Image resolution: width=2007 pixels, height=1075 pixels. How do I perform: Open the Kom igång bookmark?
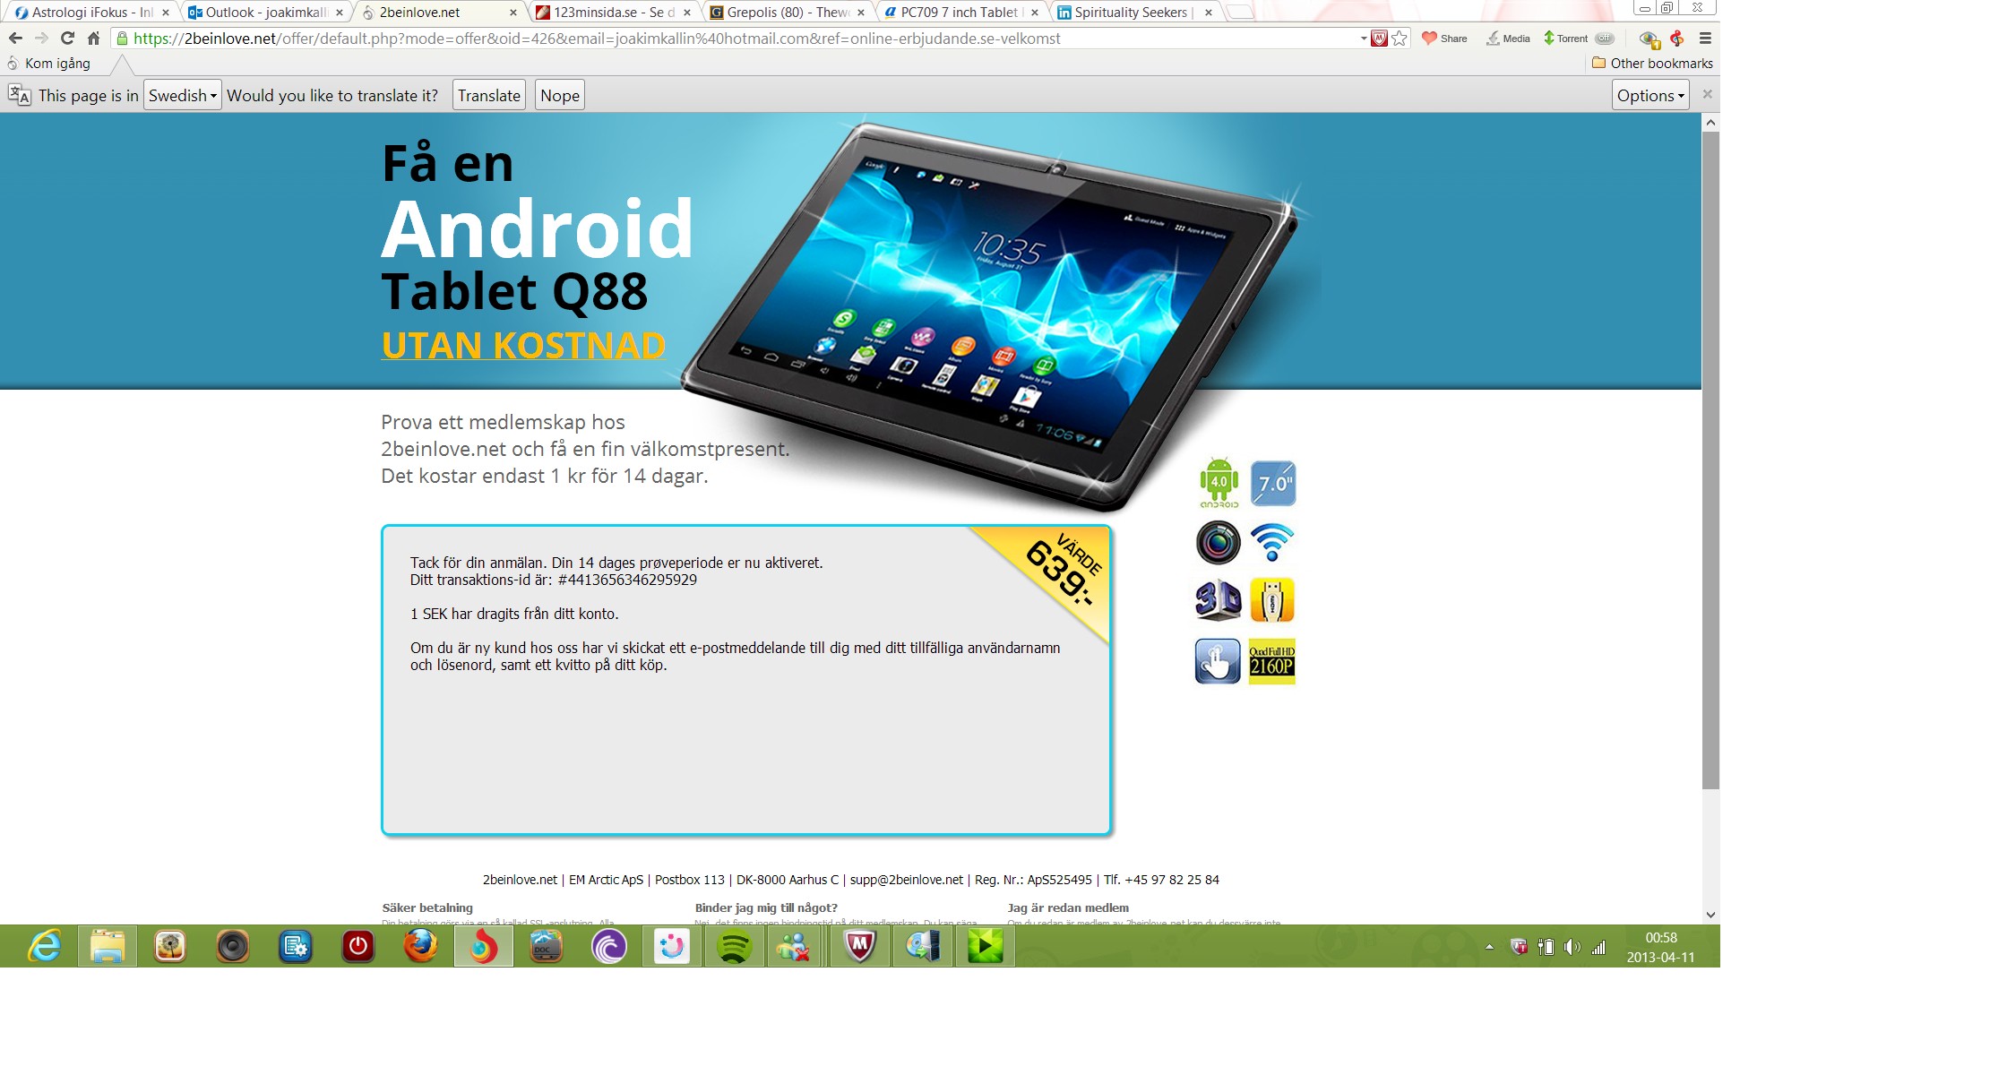tap(49, 64)
